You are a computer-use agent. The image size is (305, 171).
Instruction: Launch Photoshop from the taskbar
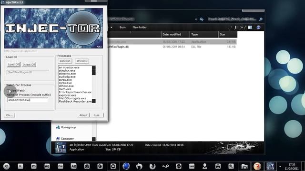(x=34, y=166)
